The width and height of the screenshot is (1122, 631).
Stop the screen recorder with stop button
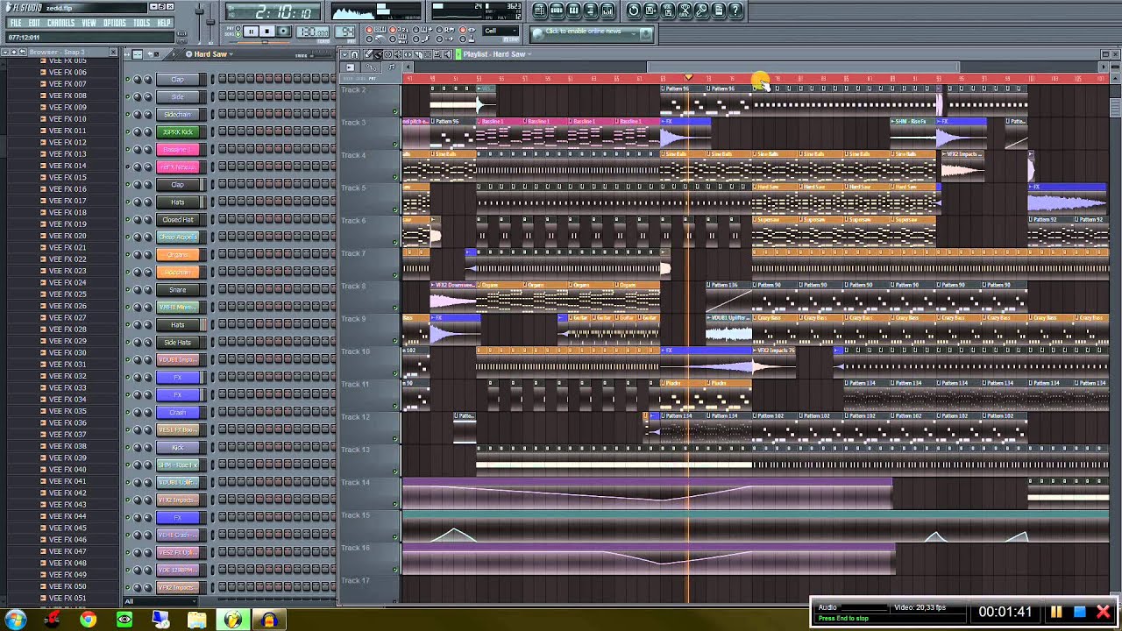[x=1080, y=612]
